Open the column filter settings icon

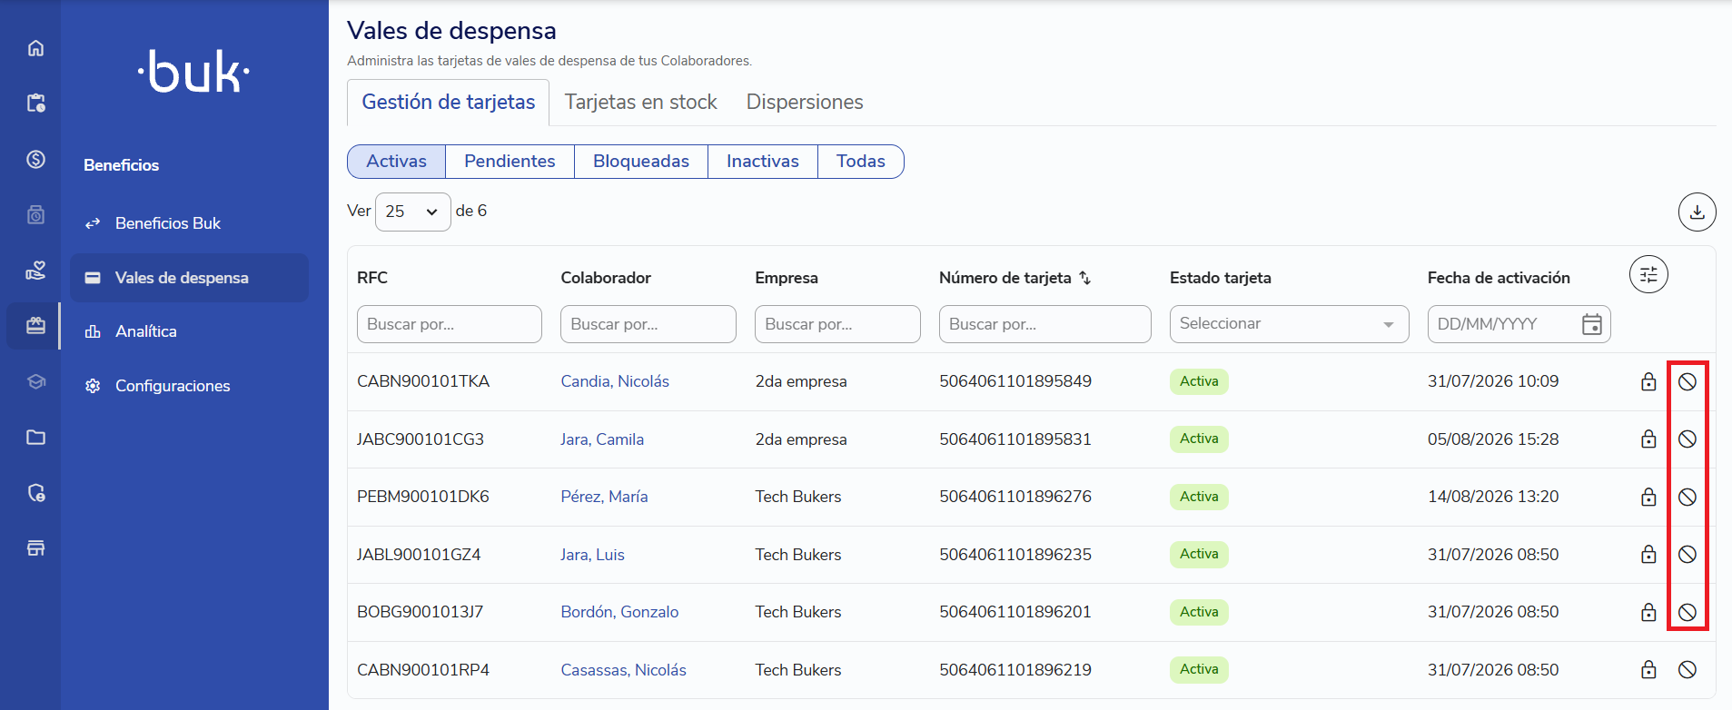coord(1648,274)
